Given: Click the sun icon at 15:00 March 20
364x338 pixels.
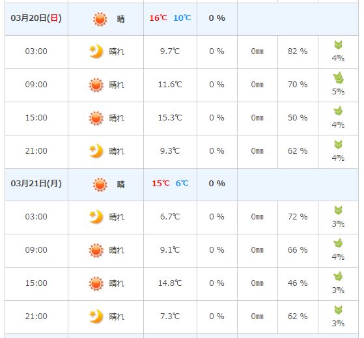Looking at the screenshot, I should pyautogui.click(x=96, y=118).
